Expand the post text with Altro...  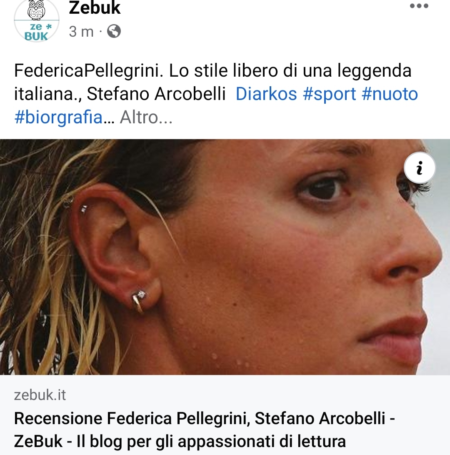point(146,117)
